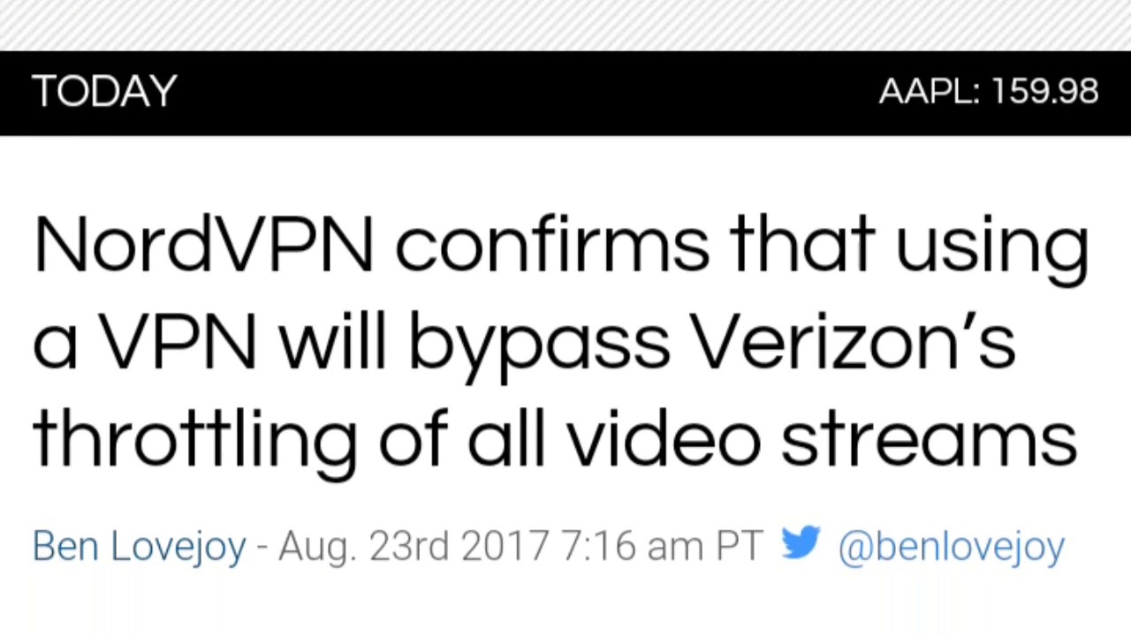Click the AAPL symbol text in the ticker

tap(926, 92)
